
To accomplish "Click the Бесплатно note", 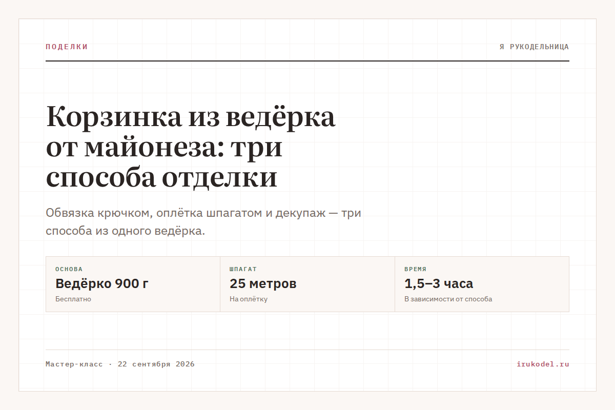I will click(73, 299).
